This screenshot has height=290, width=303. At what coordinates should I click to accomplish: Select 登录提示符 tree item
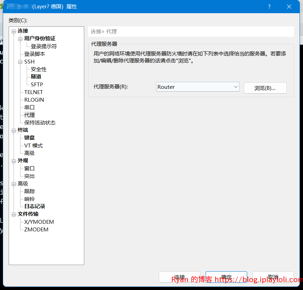pyautogui.click(x=44, y=46)
